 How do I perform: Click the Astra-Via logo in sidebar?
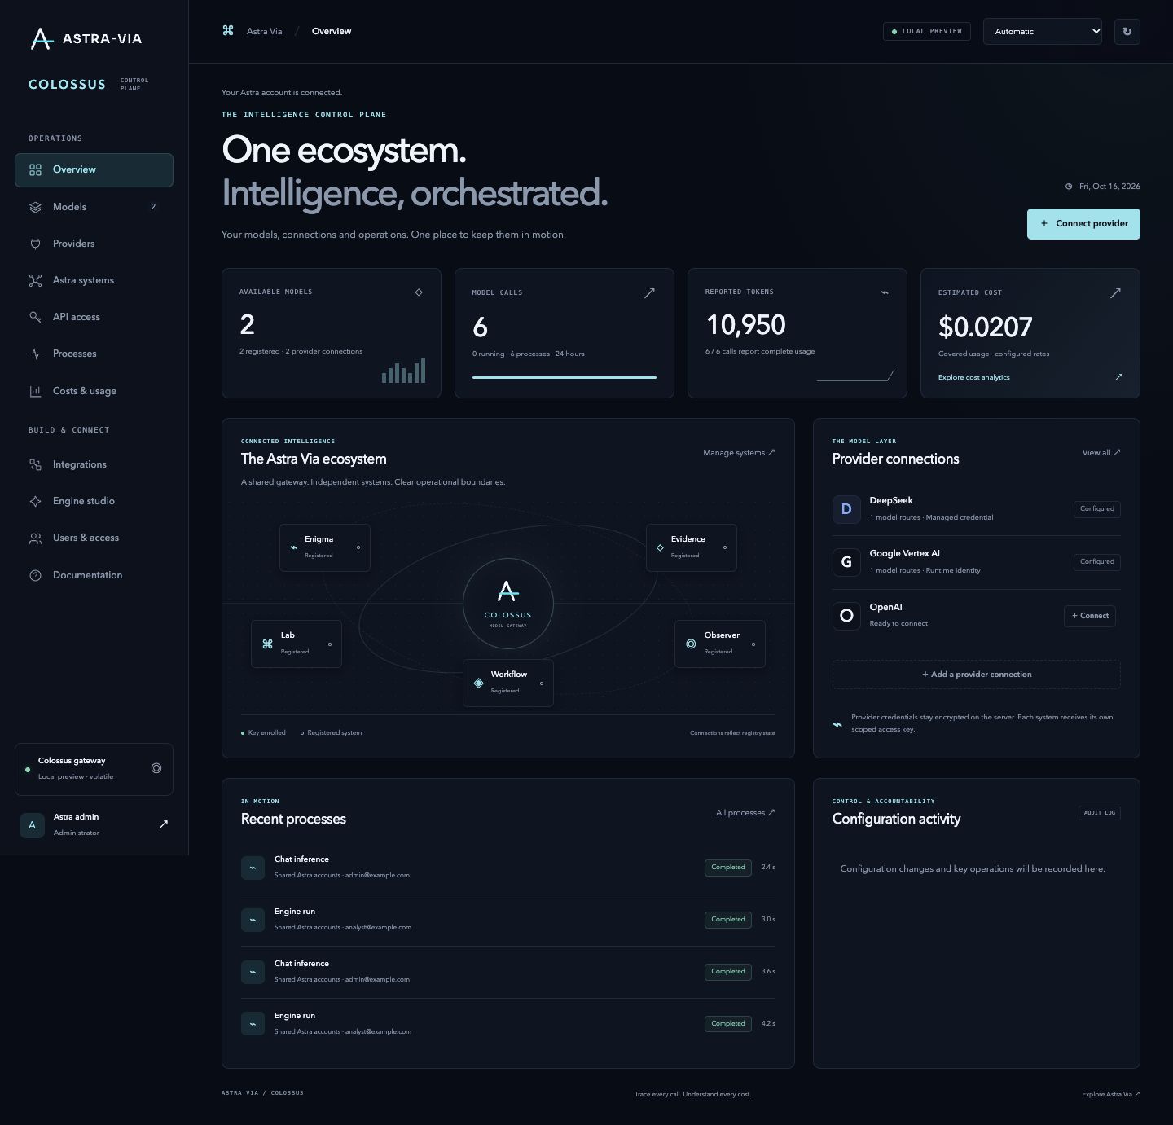[86, 38]
